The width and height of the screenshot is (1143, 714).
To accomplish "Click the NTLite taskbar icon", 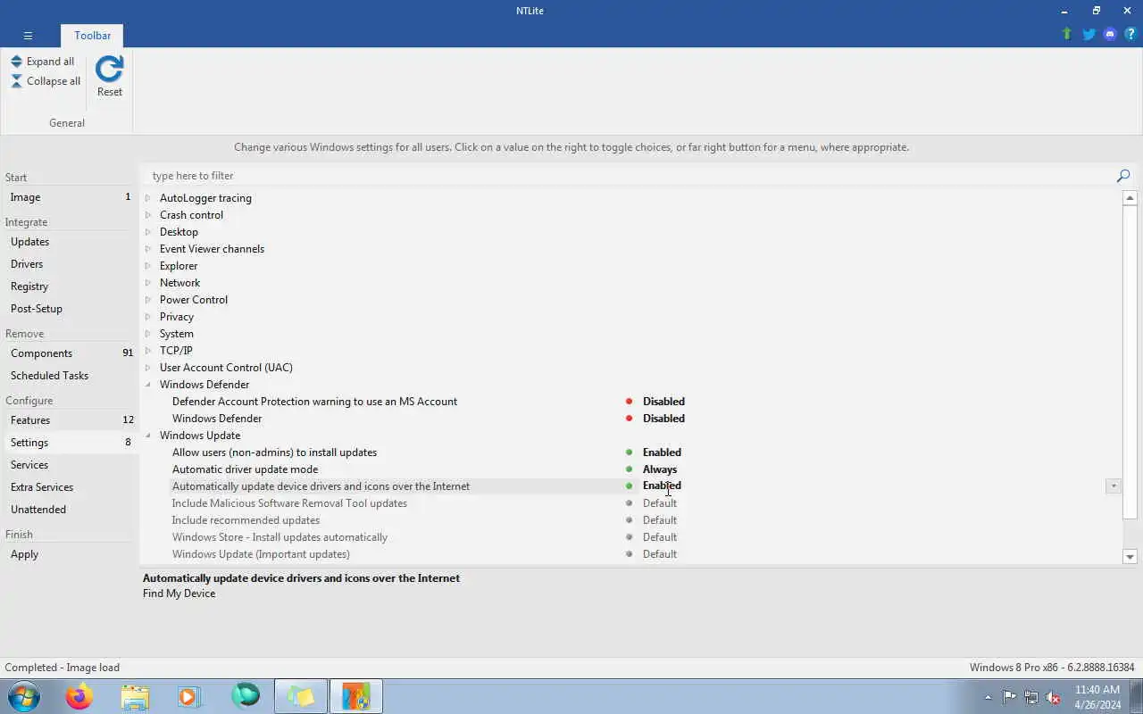I will [x=356, y=696].
